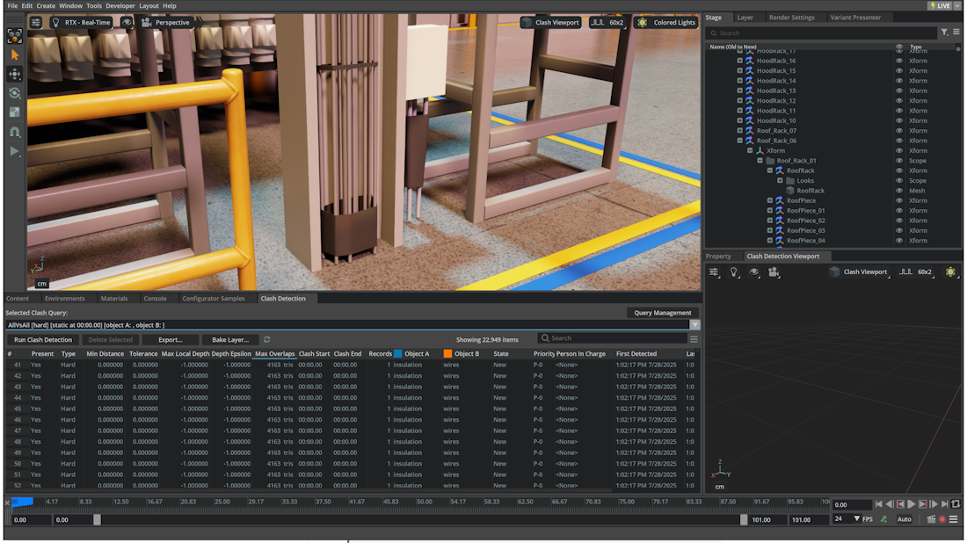Switch to the Variant Presenter tab
Image resolution: width=967 pixels, height=543 pixels.
point(855,18)
